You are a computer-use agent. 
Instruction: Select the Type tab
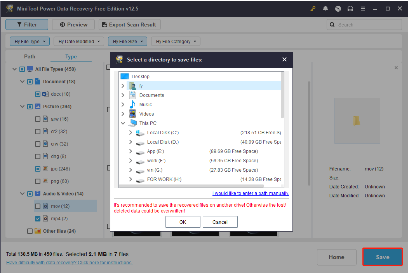tap(71, 56)
